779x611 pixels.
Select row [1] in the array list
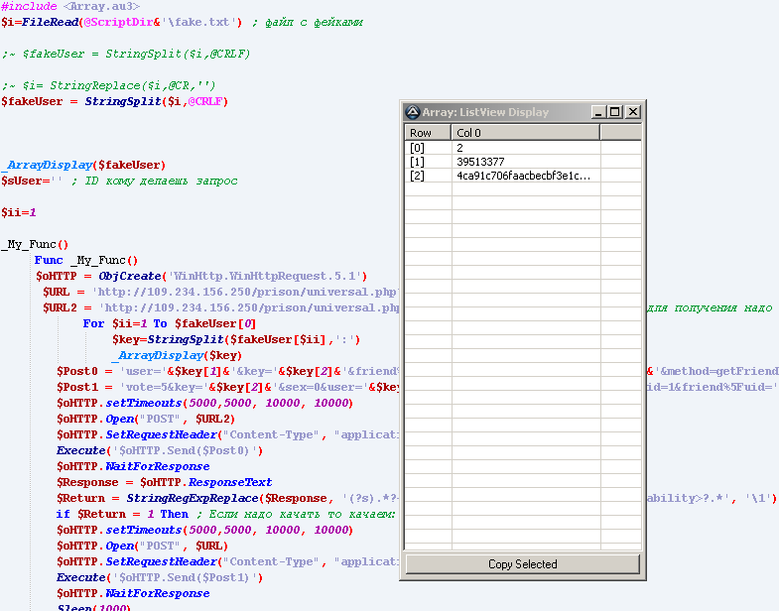418,162
